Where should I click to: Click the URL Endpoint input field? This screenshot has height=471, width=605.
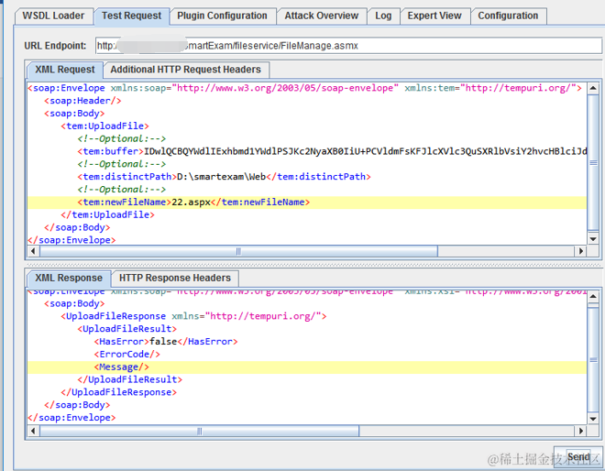[x=348, y=46]
